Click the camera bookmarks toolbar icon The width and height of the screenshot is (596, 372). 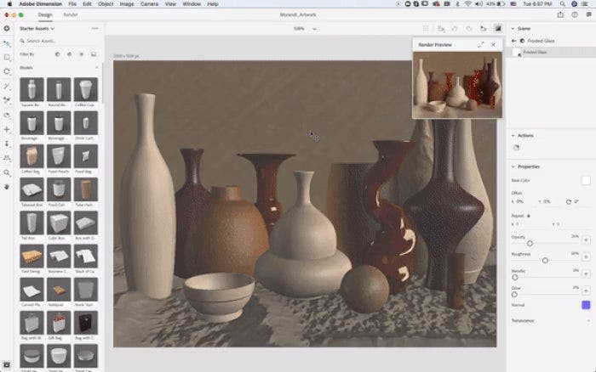pos(440,28)
